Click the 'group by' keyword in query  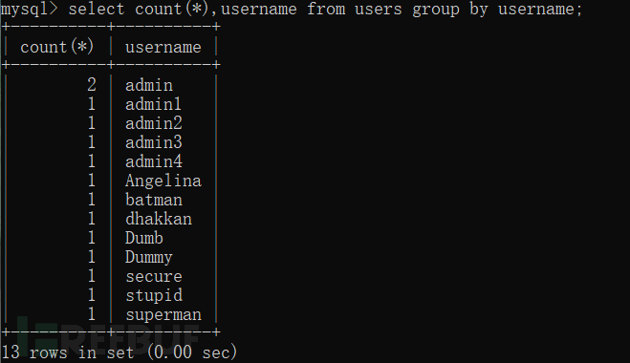tap(450, 10)
